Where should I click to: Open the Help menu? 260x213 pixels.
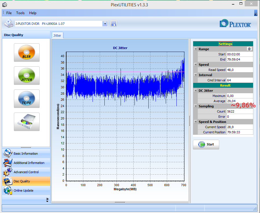tap(33, 13)
